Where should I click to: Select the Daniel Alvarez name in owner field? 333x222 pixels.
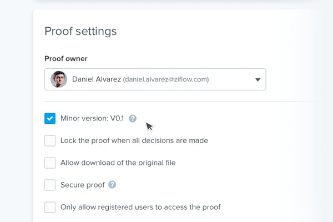coord(96,79)
